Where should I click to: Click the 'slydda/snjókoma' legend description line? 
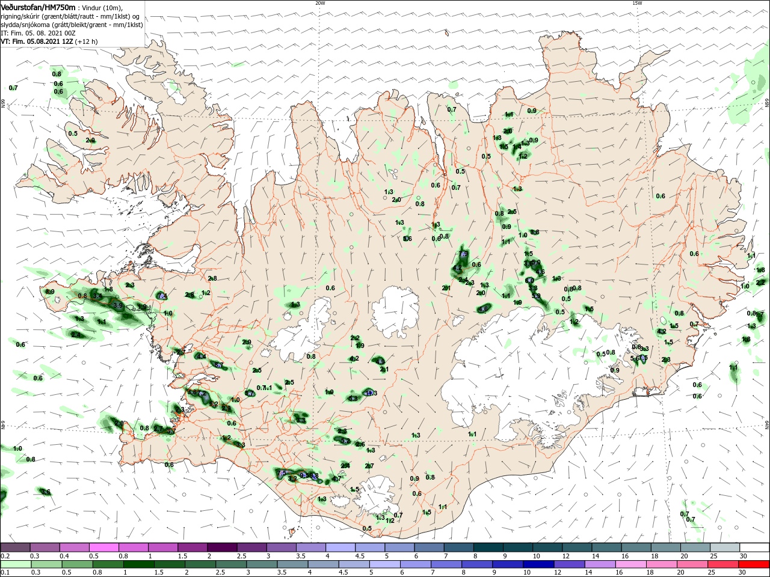[72, 25]
